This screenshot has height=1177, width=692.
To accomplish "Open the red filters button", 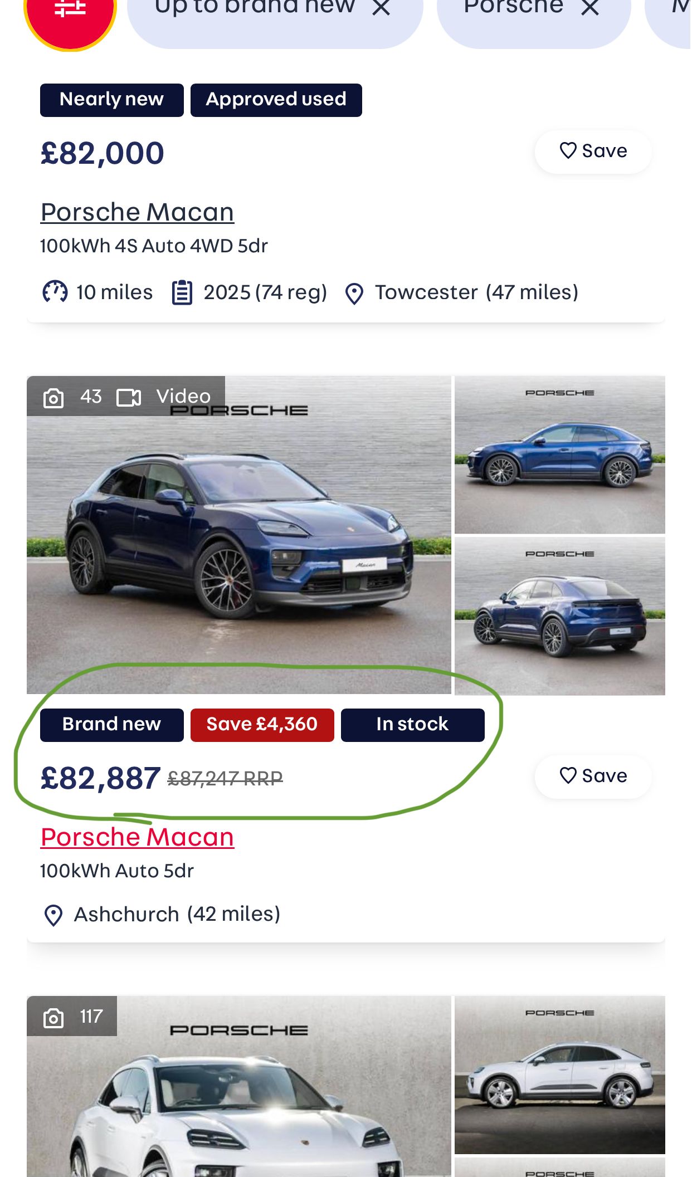I will click(70, 12).
